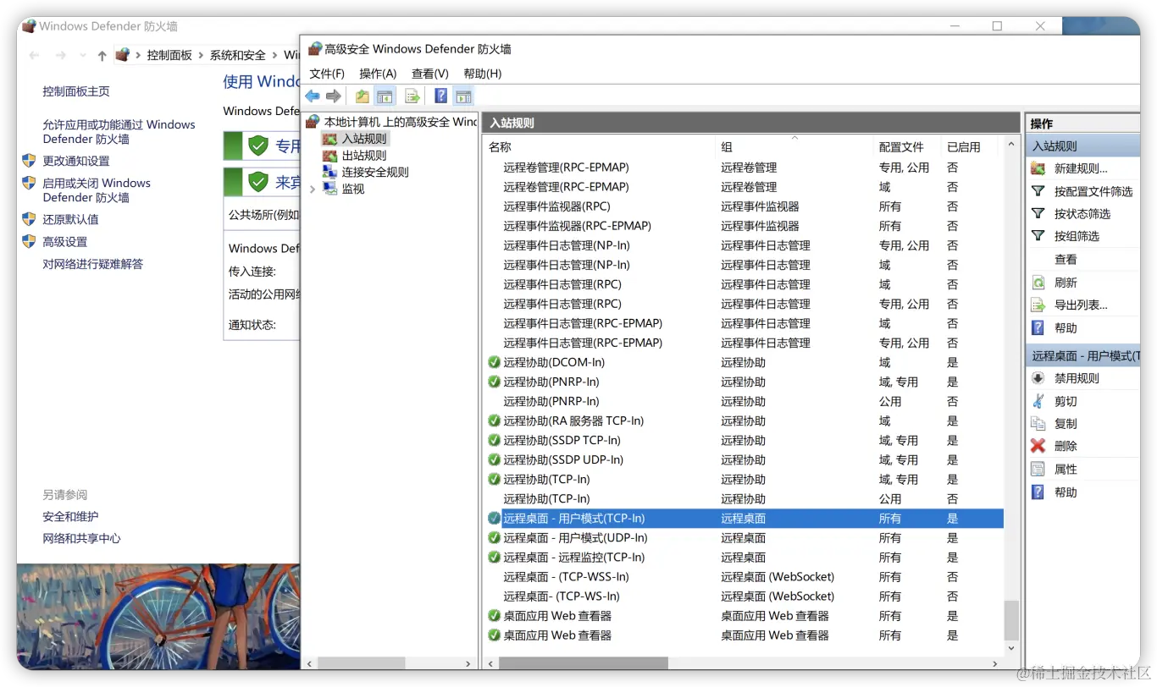Toggle the Show/Hide Console Tree toolbar icon
Screen dimensions: 1157x687
tap(385, 96)
